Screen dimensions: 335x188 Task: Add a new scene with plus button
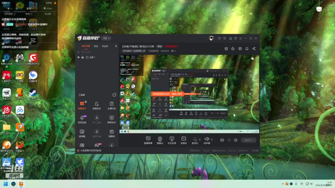tap(116, 46)
